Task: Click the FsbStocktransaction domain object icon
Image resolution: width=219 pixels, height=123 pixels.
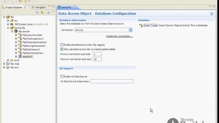Action: (x=20, y=53)
